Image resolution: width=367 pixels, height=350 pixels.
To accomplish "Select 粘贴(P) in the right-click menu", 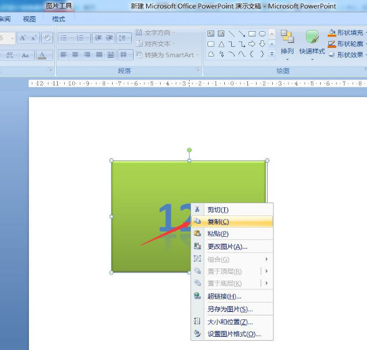I will click(x=218, y=234).
